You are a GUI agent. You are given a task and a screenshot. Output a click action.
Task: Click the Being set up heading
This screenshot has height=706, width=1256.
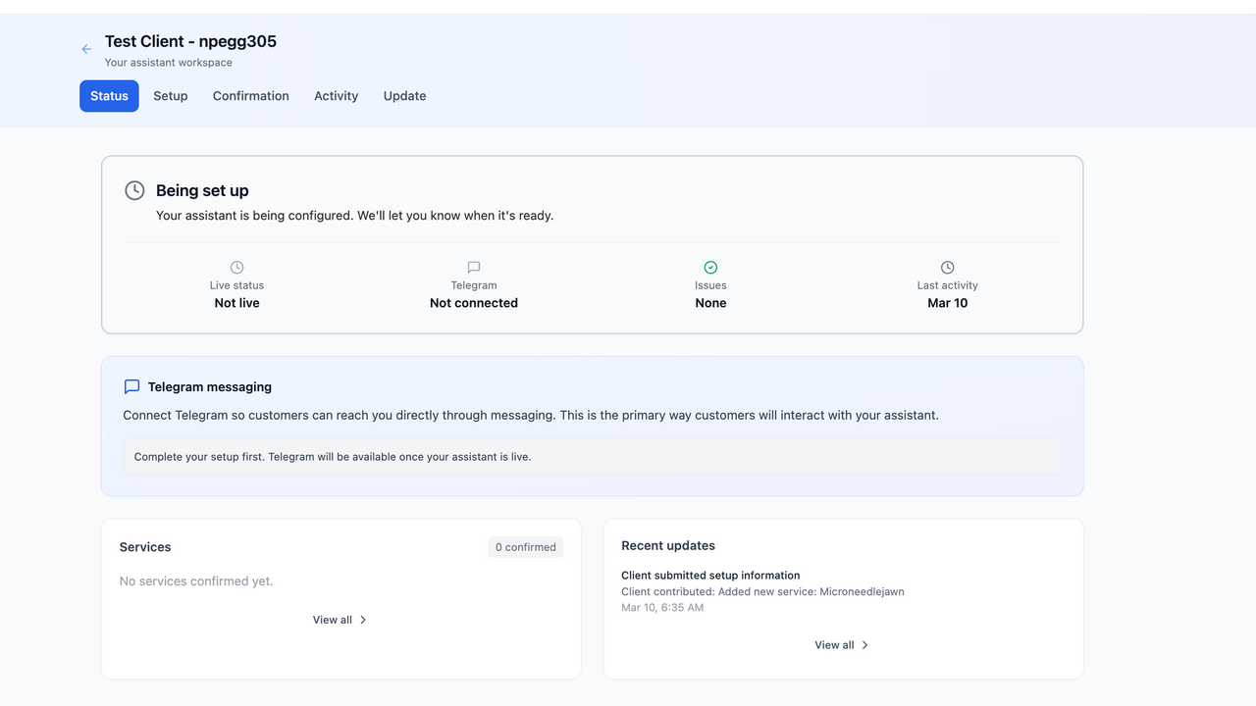tap(202, 190)
